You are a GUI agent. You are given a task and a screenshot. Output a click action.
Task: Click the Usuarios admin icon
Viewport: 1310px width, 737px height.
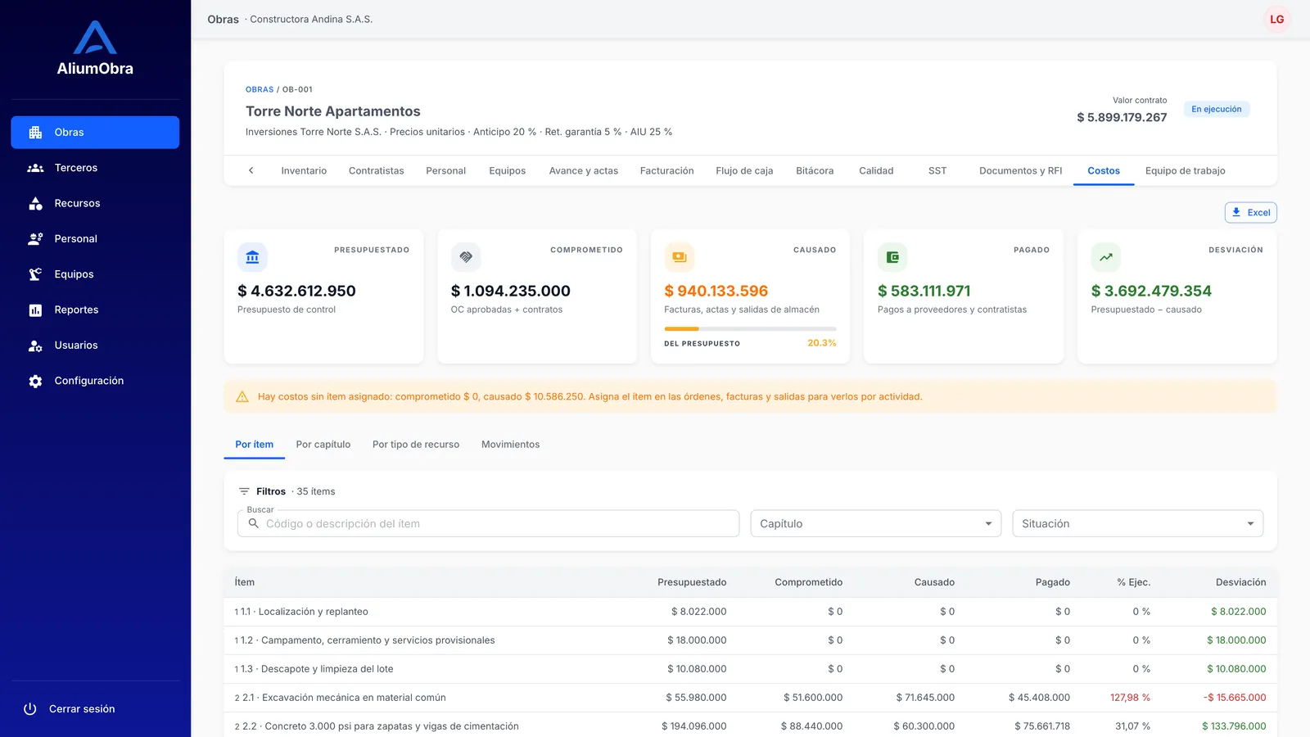(x=35, y=346)
